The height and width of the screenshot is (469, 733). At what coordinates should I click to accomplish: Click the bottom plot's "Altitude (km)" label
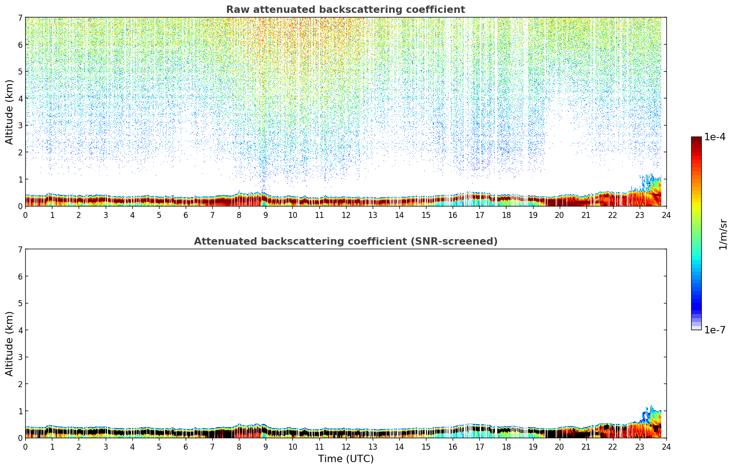(10, 343)
